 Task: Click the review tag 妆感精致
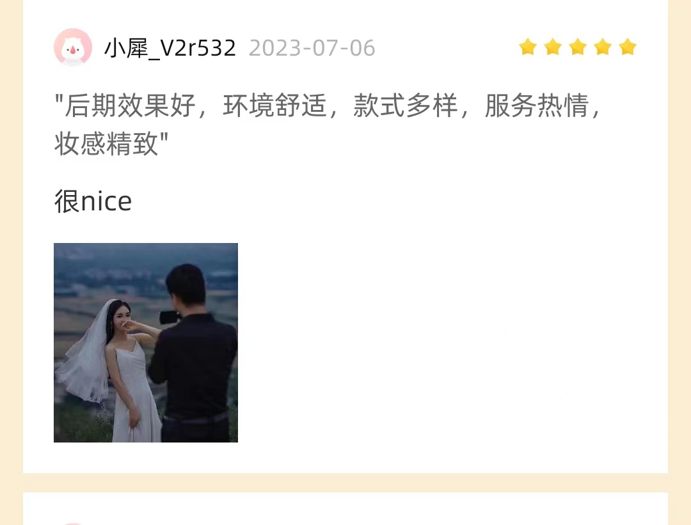(x=106, y=144)
